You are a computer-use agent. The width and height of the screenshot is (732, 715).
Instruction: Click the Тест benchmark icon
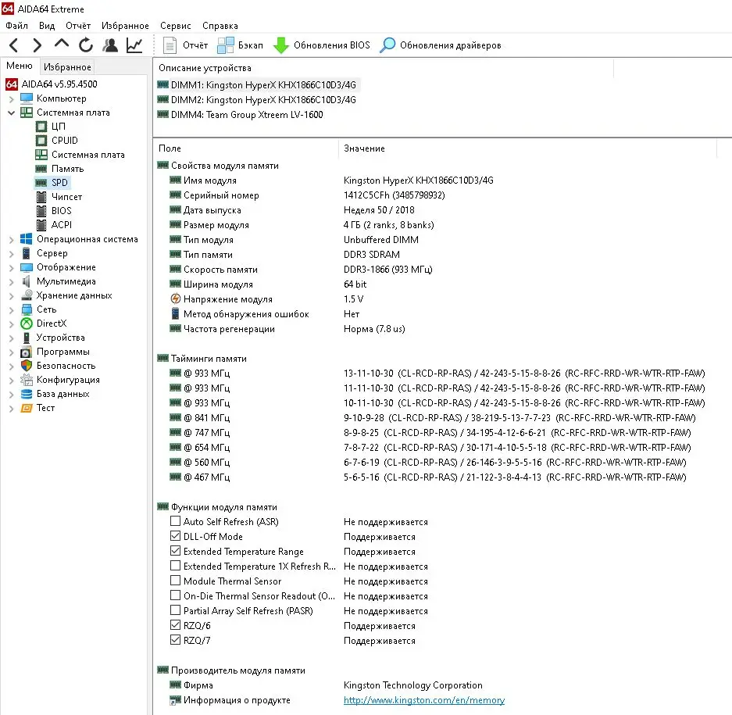click(x=27, y=408)
